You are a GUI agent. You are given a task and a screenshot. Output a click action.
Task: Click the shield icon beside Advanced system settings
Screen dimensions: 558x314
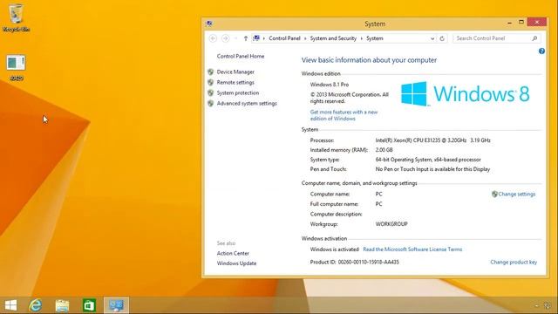click(211, 103)
